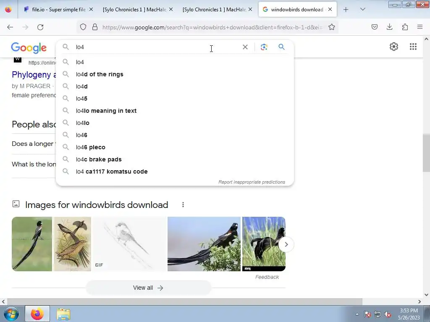Choose suggestion 'lo46 pleco'
Screen dimensions: 430x322
click(175, 147)
